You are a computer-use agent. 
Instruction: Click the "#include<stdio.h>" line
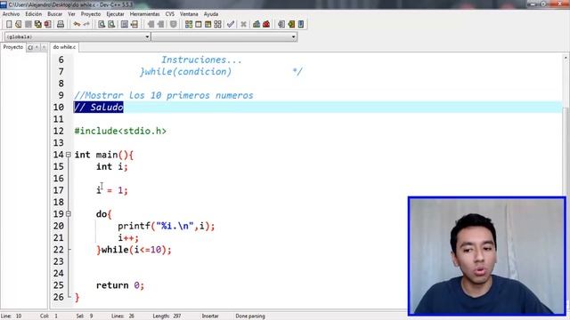point(120,131)
